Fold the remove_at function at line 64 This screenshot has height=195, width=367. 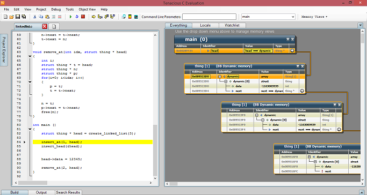click(x=30, y=56)
